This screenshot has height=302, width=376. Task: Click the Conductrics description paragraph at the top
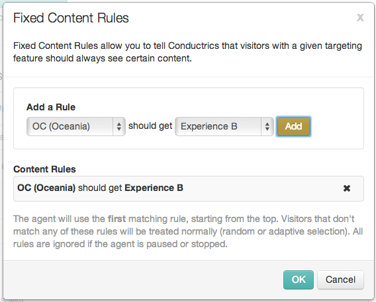click(x=187, y=52)
